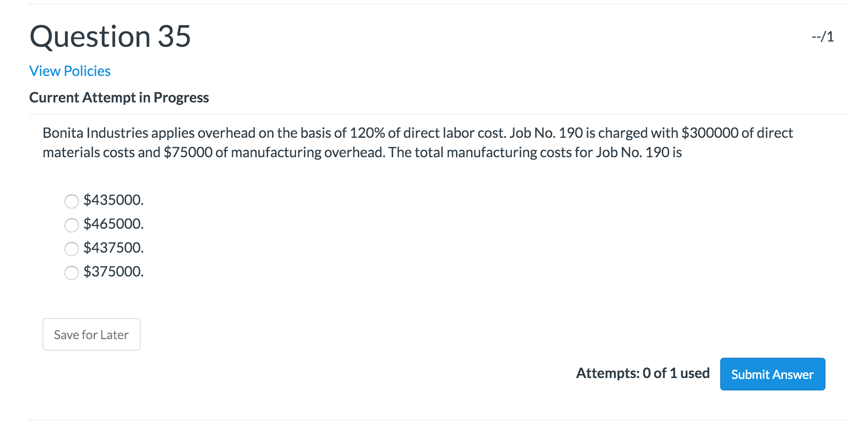Click the $435000 answer label text
The width and height of the screenshot is (860, 424).
pos(114,201)
